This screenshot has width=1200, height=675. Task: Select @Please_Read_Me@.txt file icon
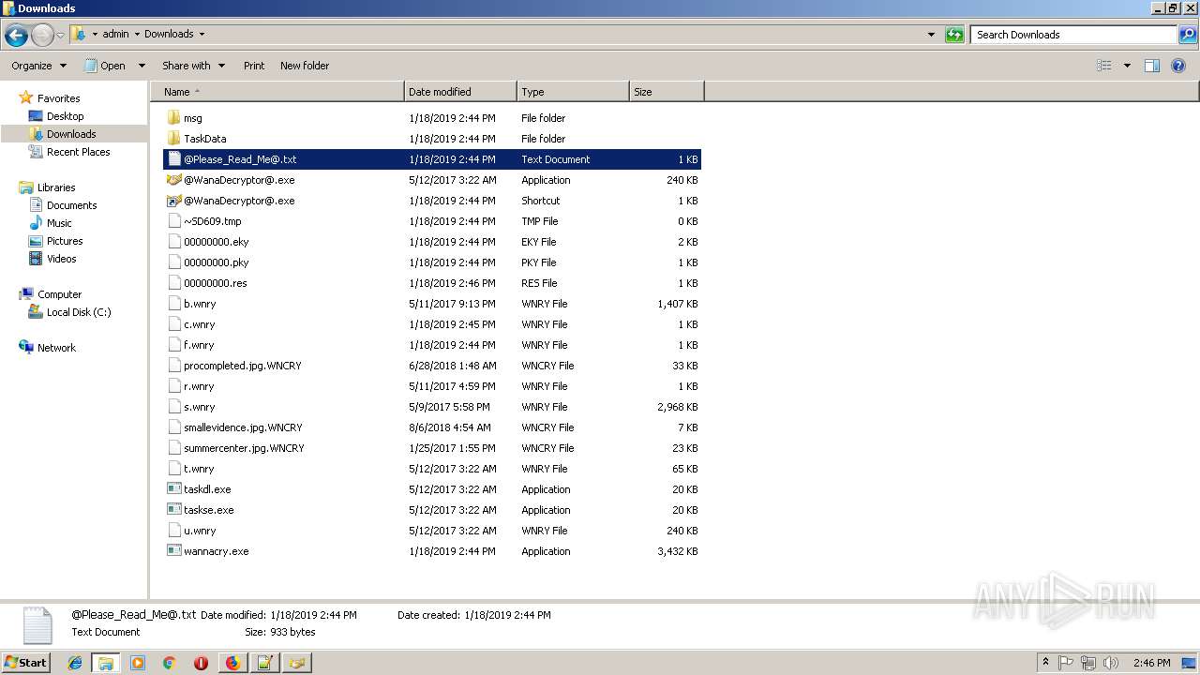tap(173, 159)
